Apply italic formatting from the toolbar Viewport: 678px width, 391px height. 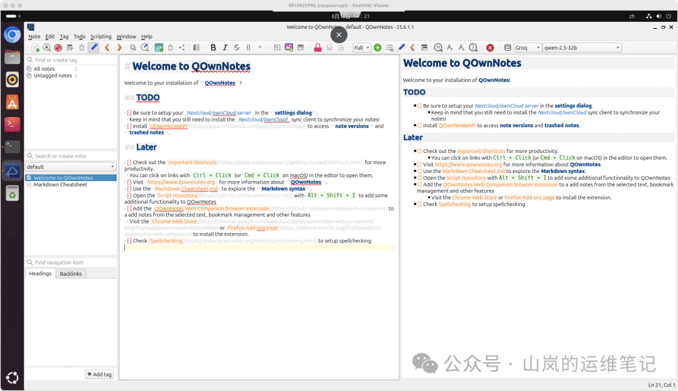[225, 48]
